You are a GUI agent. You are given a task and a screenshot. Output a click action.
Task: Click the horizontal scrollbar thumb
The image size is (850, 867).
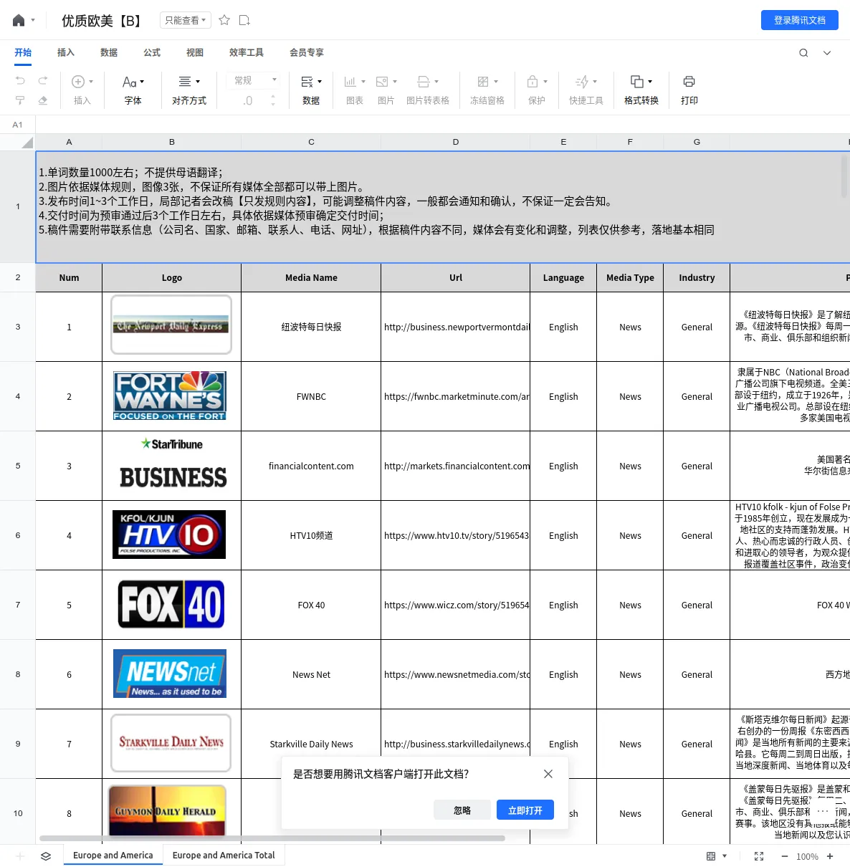(272, 838)
